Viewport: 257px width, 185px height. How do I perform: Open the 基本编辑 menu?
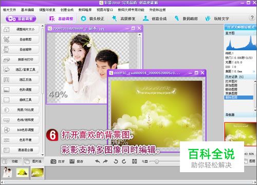(27, 10)
